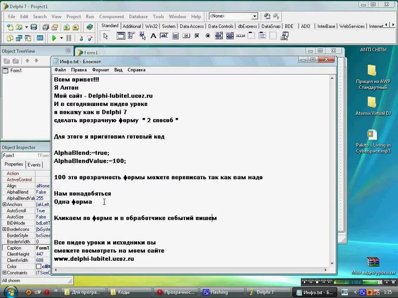
Task: Click the Next track button on mini player
Action: point(330,282)
